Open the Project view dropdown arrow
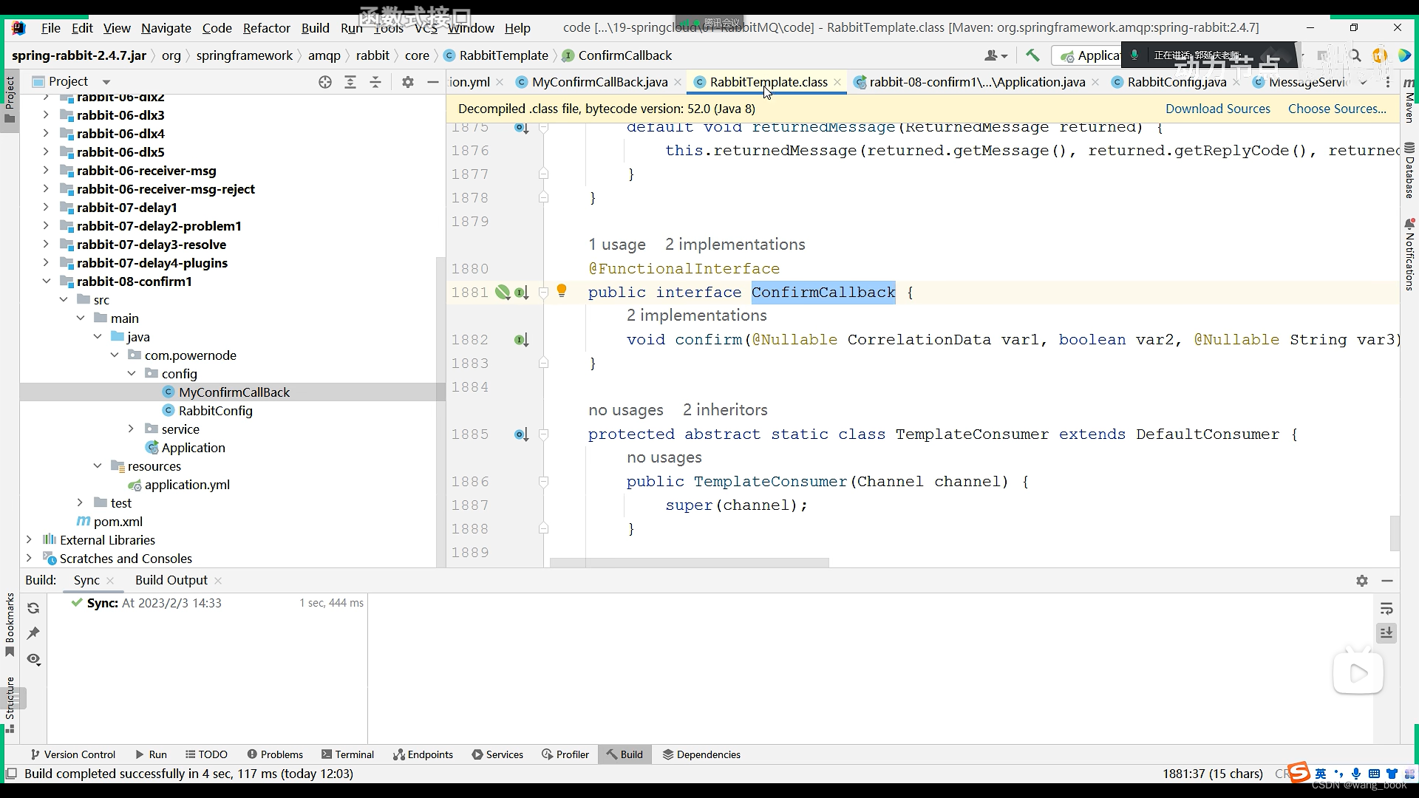 click(x=106, y=82)
